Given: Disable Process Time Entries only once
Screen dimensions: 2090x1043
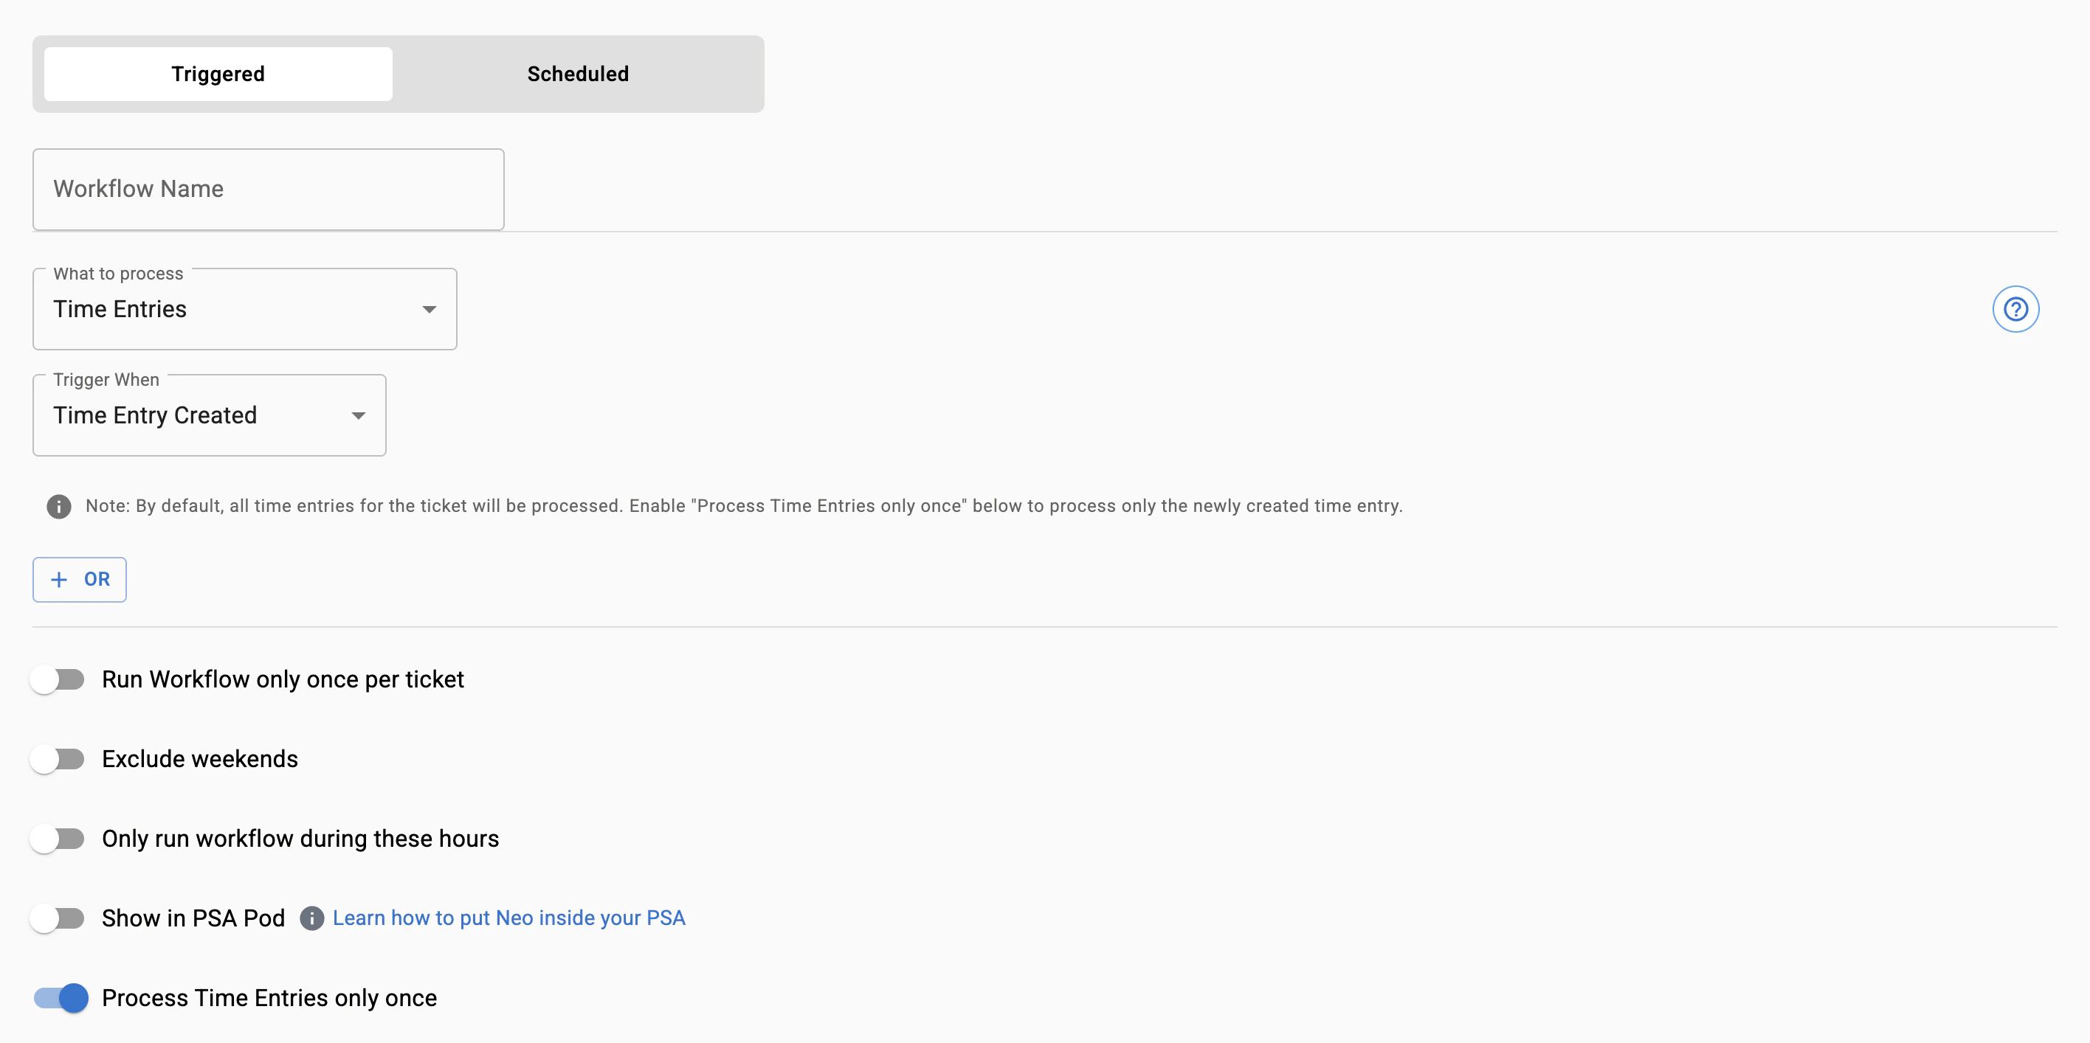Looking at the screenshot, I should [x=61, y=997].
